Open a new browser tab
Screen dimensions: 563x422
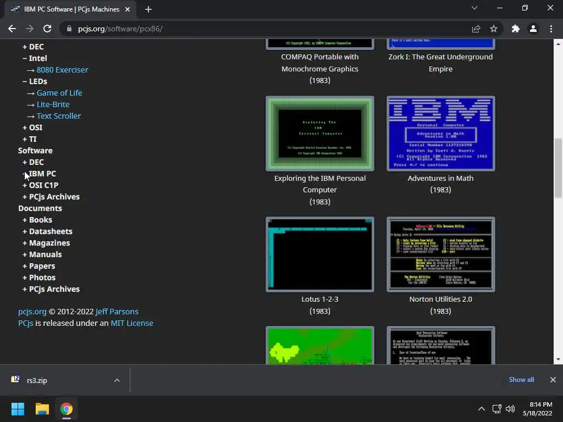tap(148, 9)
